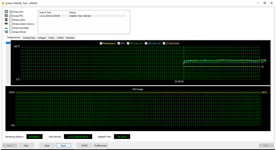
Task: Open the Statistics tab
Action: click(70, 38)
